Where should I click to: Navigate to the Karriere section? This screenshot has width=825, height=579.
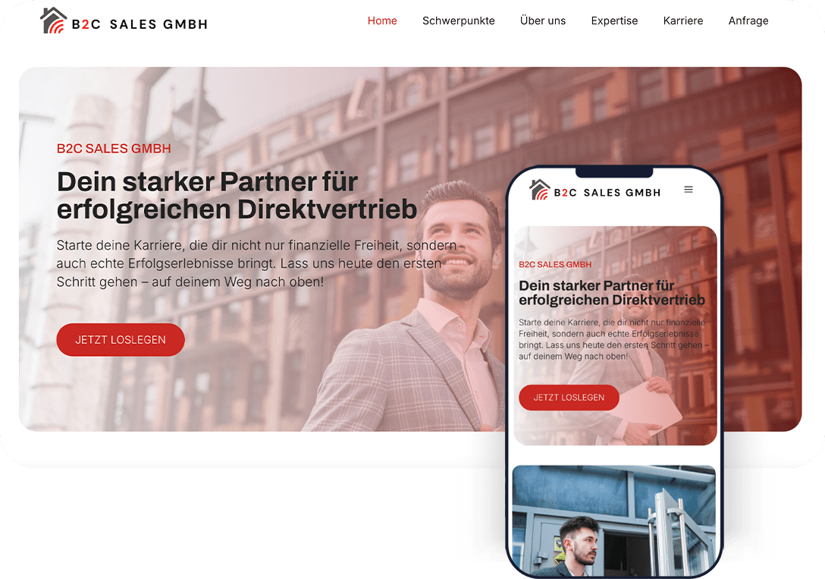pyautogui.click(x=683, y=20)
